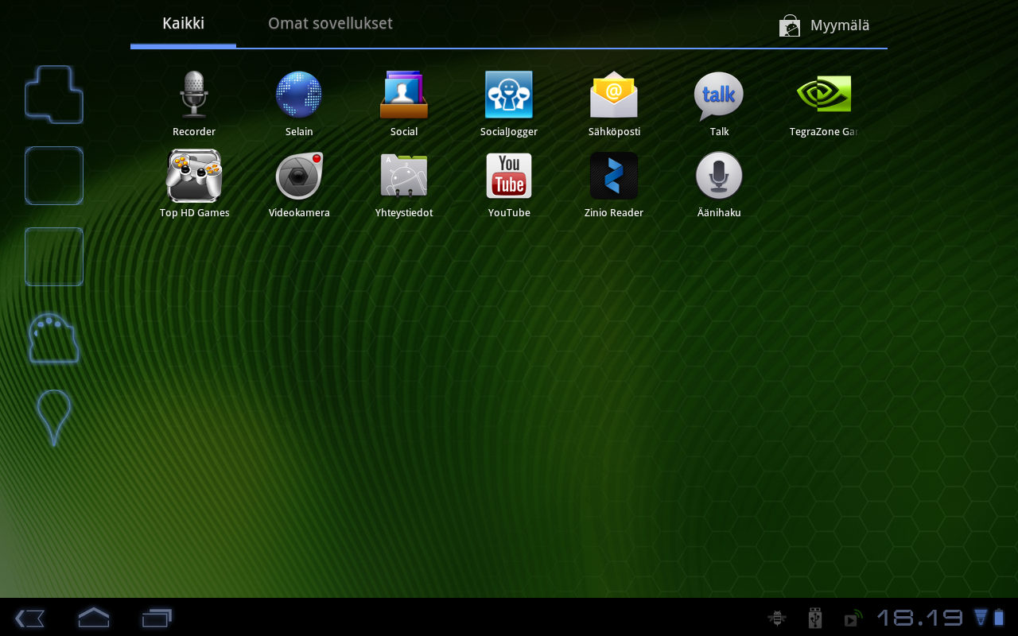Viewport: 1018px width, 636px height.
Task: Open the Recorder app
Action: pyautogui.click(x=194, y=103)
